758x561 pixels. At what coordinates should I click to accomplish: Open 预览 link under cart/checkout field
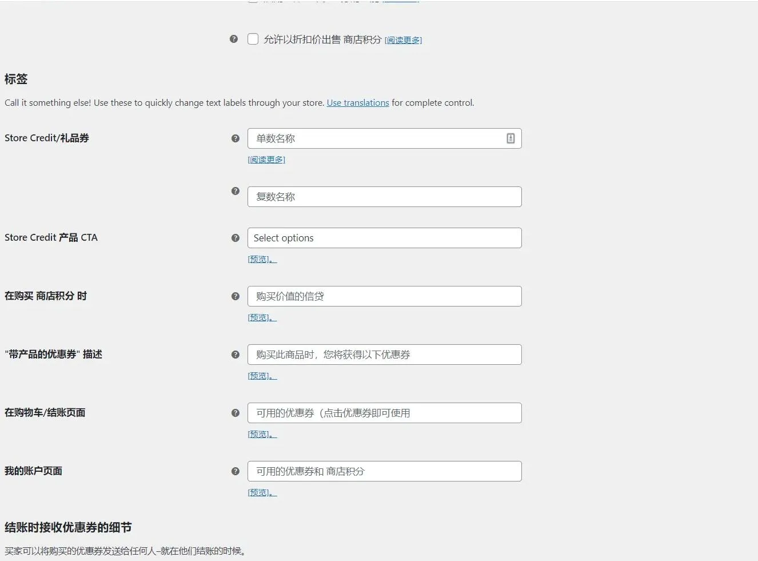click(x=262, y=434)
